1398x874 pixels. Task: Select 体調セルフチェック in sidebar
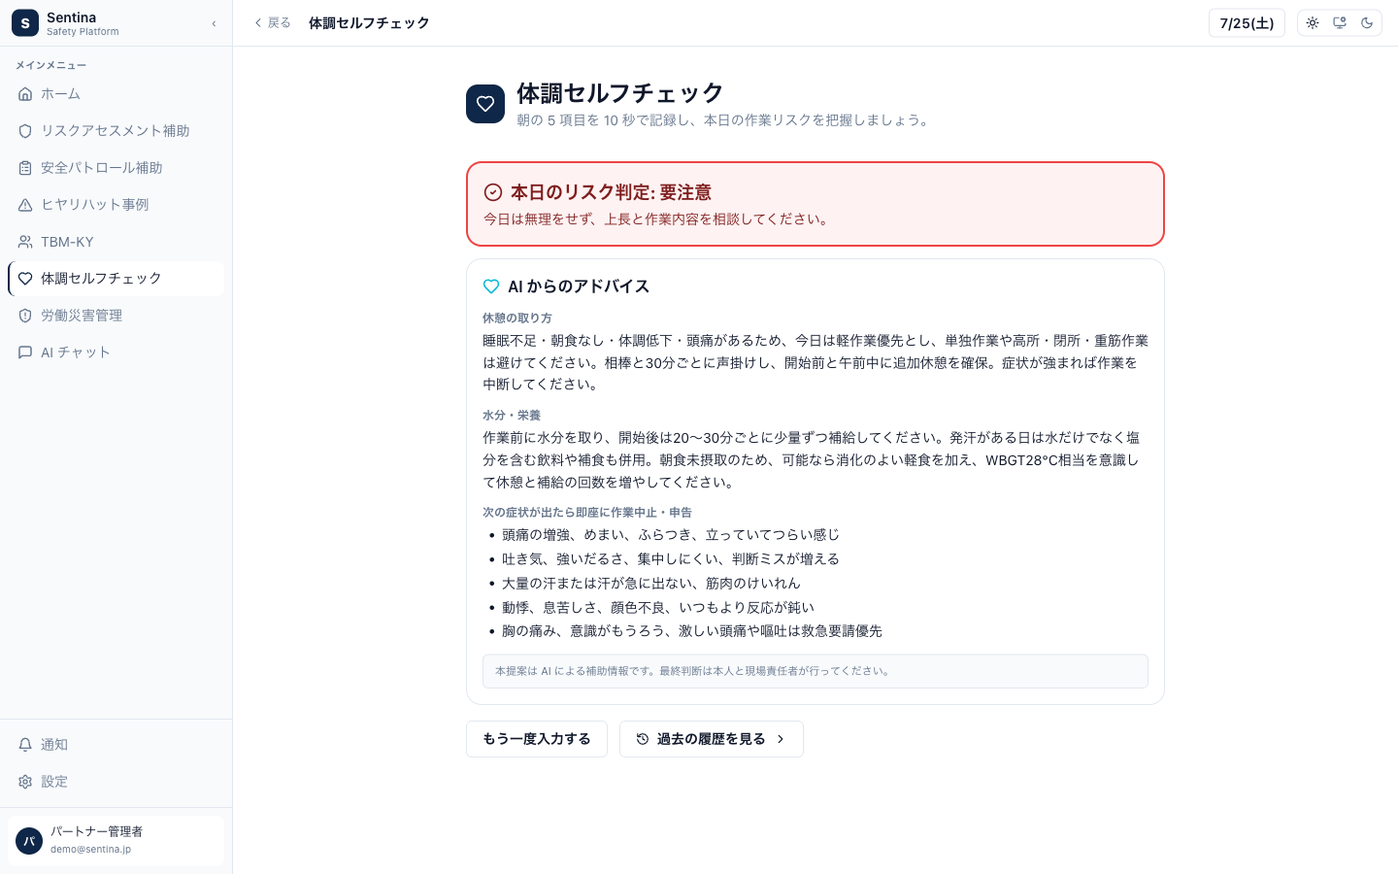[x=116, y=279]
